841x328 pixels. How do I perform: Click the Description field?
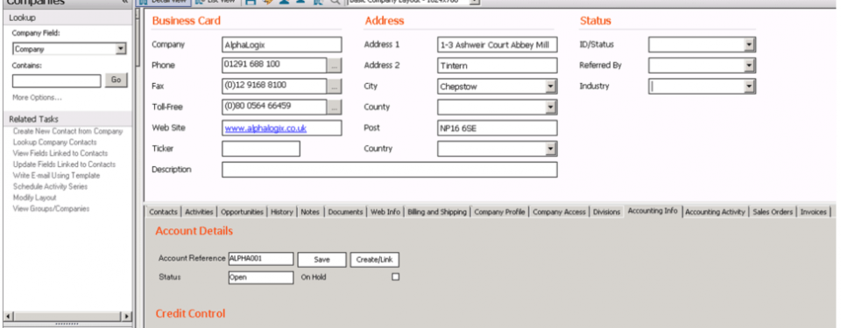pyautogui.click(x=389, y=170)
